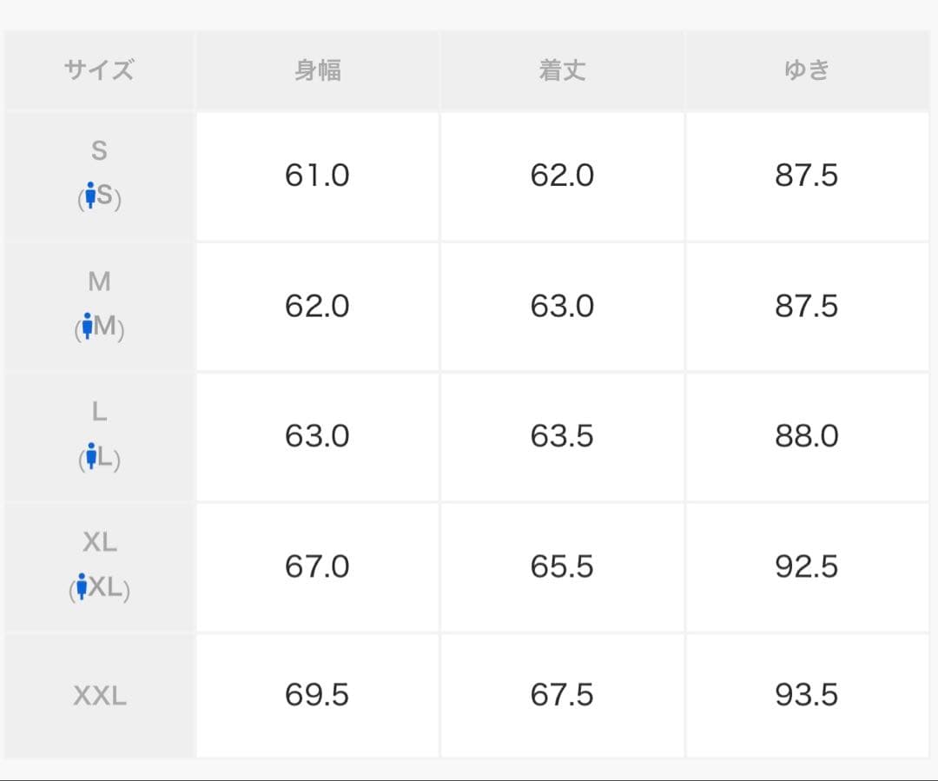Viewport: 938px width, 781px height.
Task: Click the blue person icon beside L
Action: 90,457
